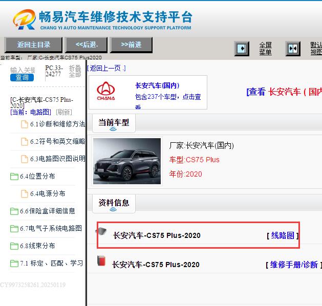
Task: Click the <<后退 back button
Action: pyautogui.click(x=87, y=45)
